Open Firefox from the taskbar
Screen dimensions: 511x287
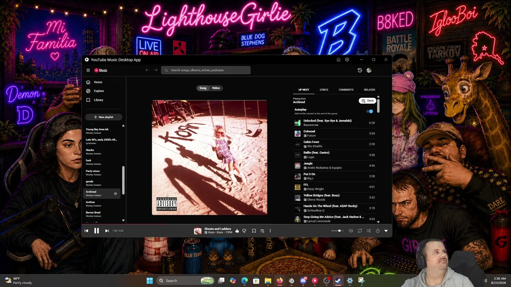[279, 281]
